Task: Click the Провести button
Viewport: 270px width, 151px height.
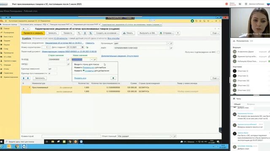Action: [x=67, y=33]
